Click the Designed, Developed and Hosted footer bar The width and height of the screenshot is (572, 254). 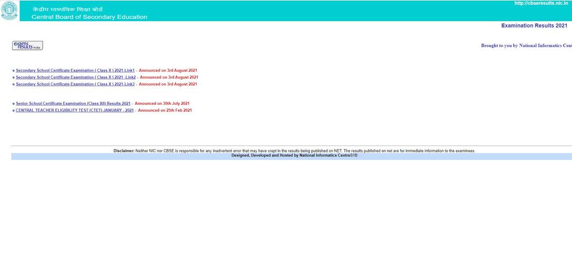294,156
